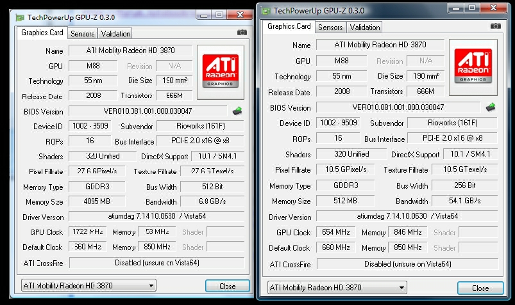This screenshot has height=305, width=515.
Task: Click '54.1 GB/s' bandwidth value in right window
Action: pos(465,201)
